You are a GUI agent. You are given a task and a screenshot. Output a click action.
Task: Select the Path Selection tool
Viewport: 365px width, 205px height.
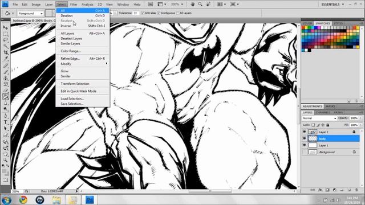tap(5, 128)
